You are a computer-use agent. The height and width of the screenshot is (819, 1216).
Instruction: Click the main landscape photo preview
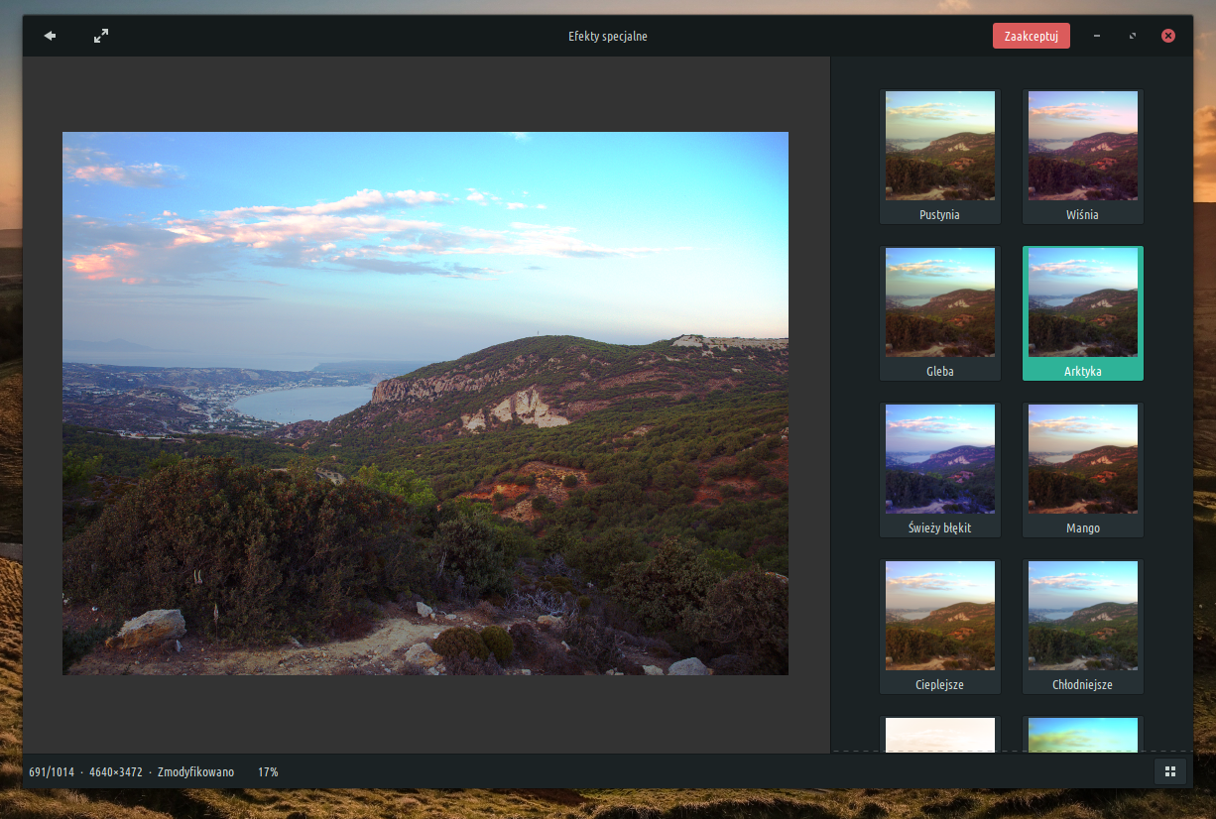coord(426,404)
